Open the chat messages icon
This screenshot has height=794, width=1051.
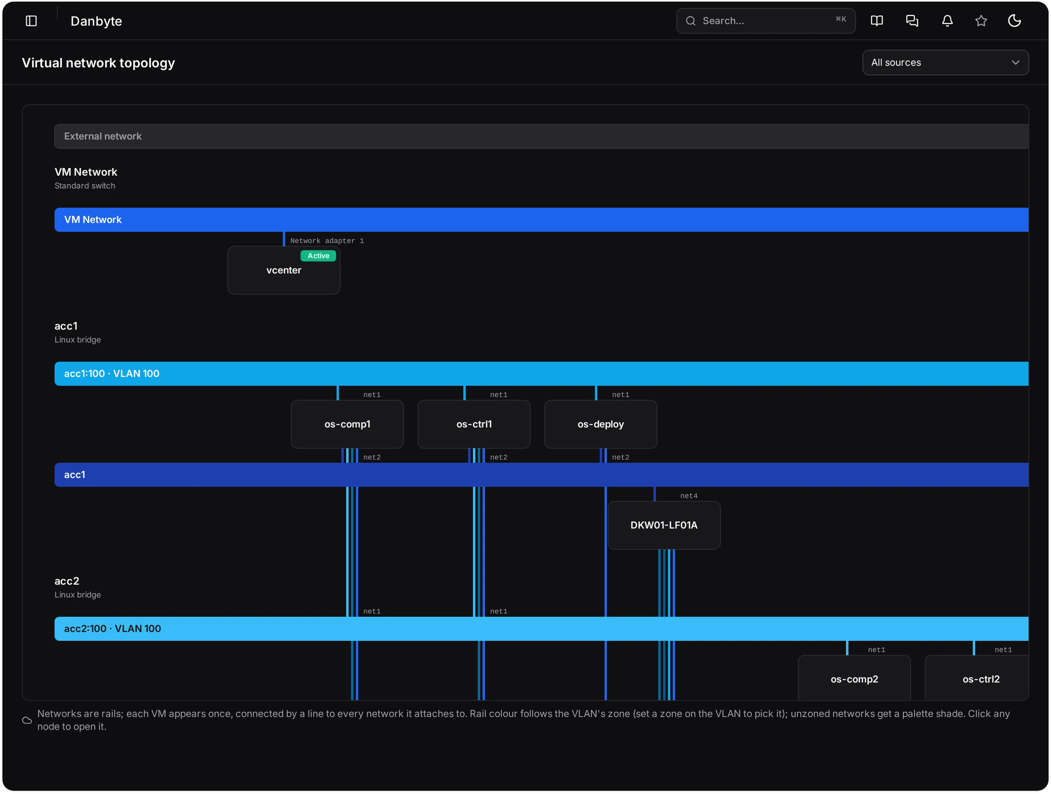pyautogui.click(x=912, y=21)
